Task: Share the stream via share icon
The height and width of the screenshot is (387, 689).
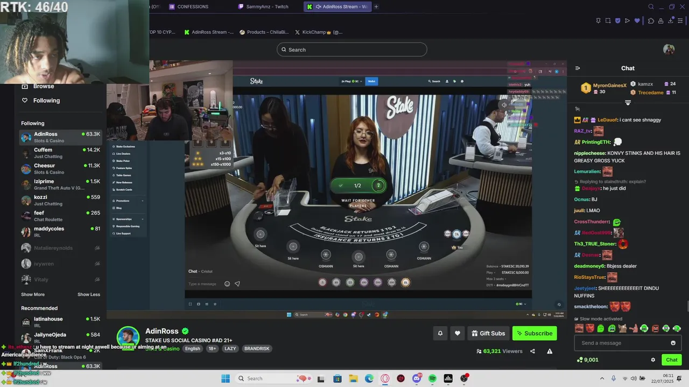Action: coord(532,351)
